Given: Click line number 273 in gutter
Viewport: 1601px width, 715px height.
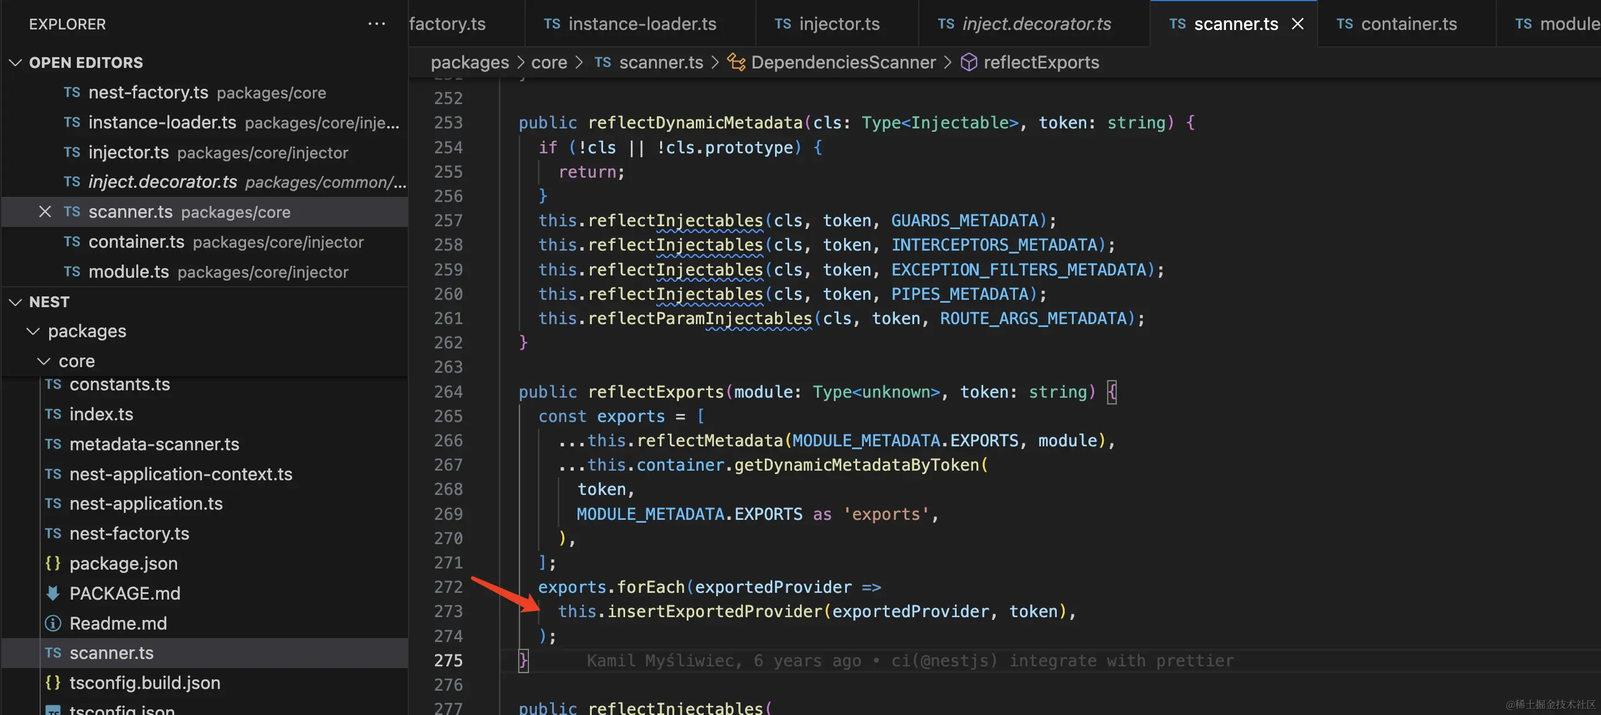Looking at the screenshot, I should (448, 611).
